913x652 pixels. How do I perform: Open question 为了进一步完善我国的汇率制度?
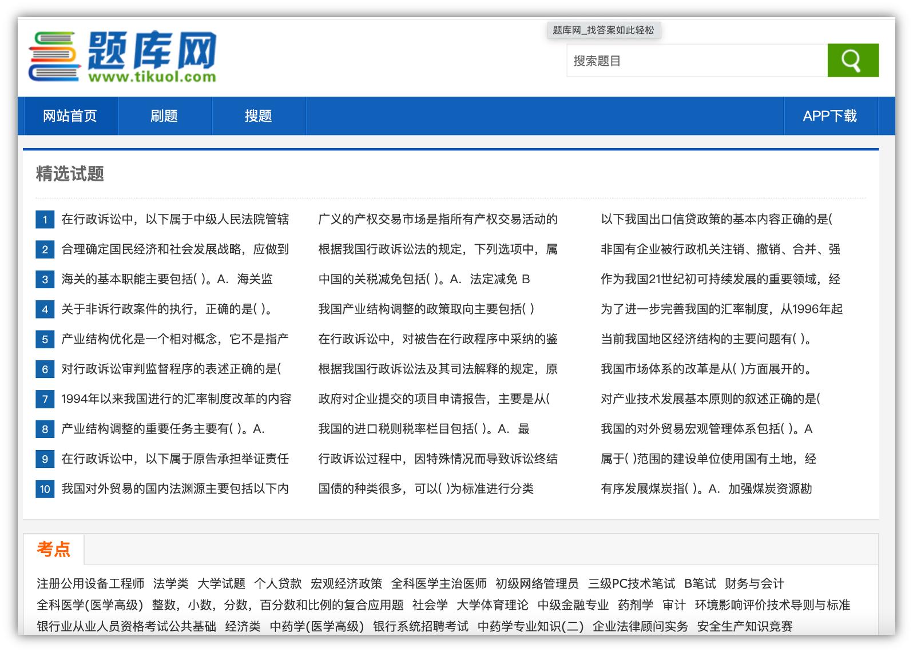pos(722,309)
